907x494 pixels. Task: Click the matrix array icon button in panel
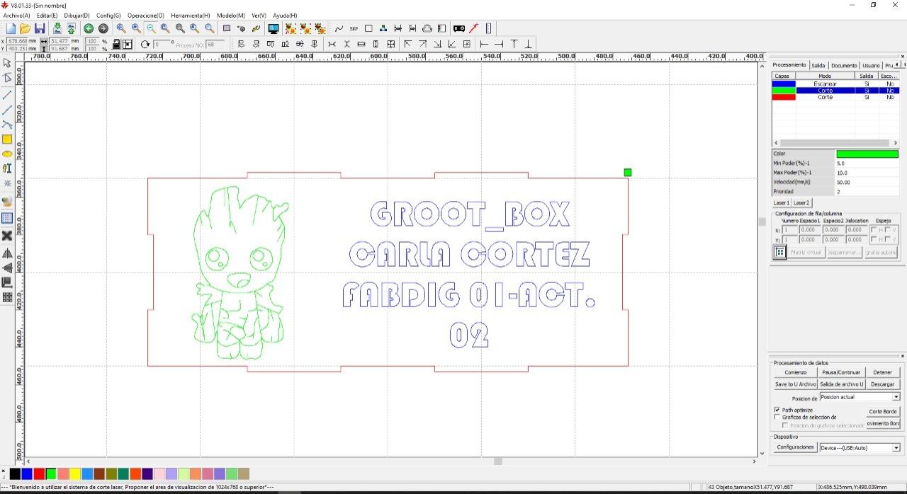click(x=779, y=252)
